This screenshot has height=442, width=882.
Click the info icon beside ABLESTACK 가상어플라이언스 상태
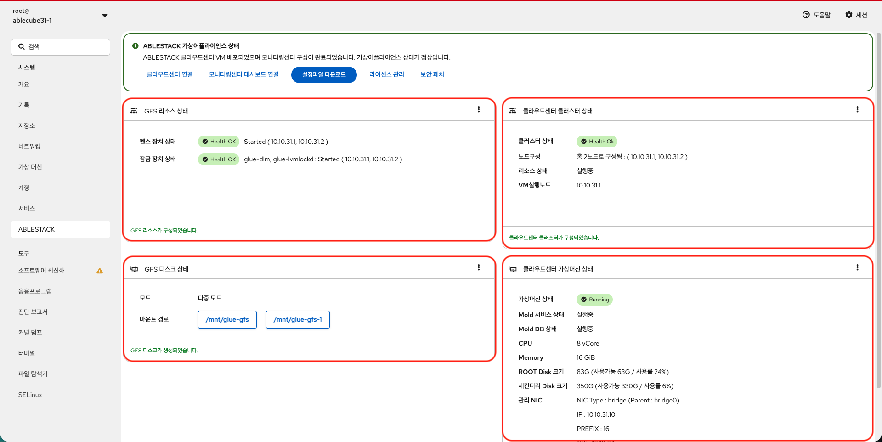[x=136, y=46]
